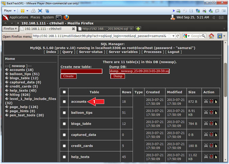The height and width of the screenshot is (164, 229).
Task: Check the help_texts checkbox
Action: (x=64, y=157)
